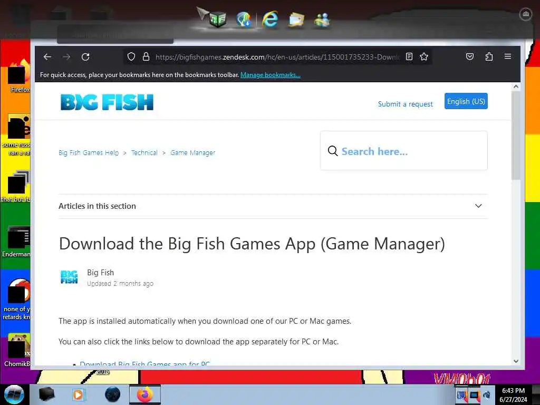Image resolution: width=540 pixels, height=405 pixels.
Task: Toggle reader view in address bar
Action: tap(409, 56)
